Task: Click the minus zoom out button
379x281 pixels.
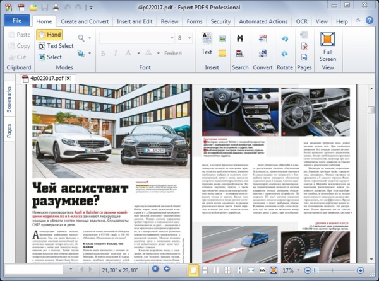Action: (308, 271)
